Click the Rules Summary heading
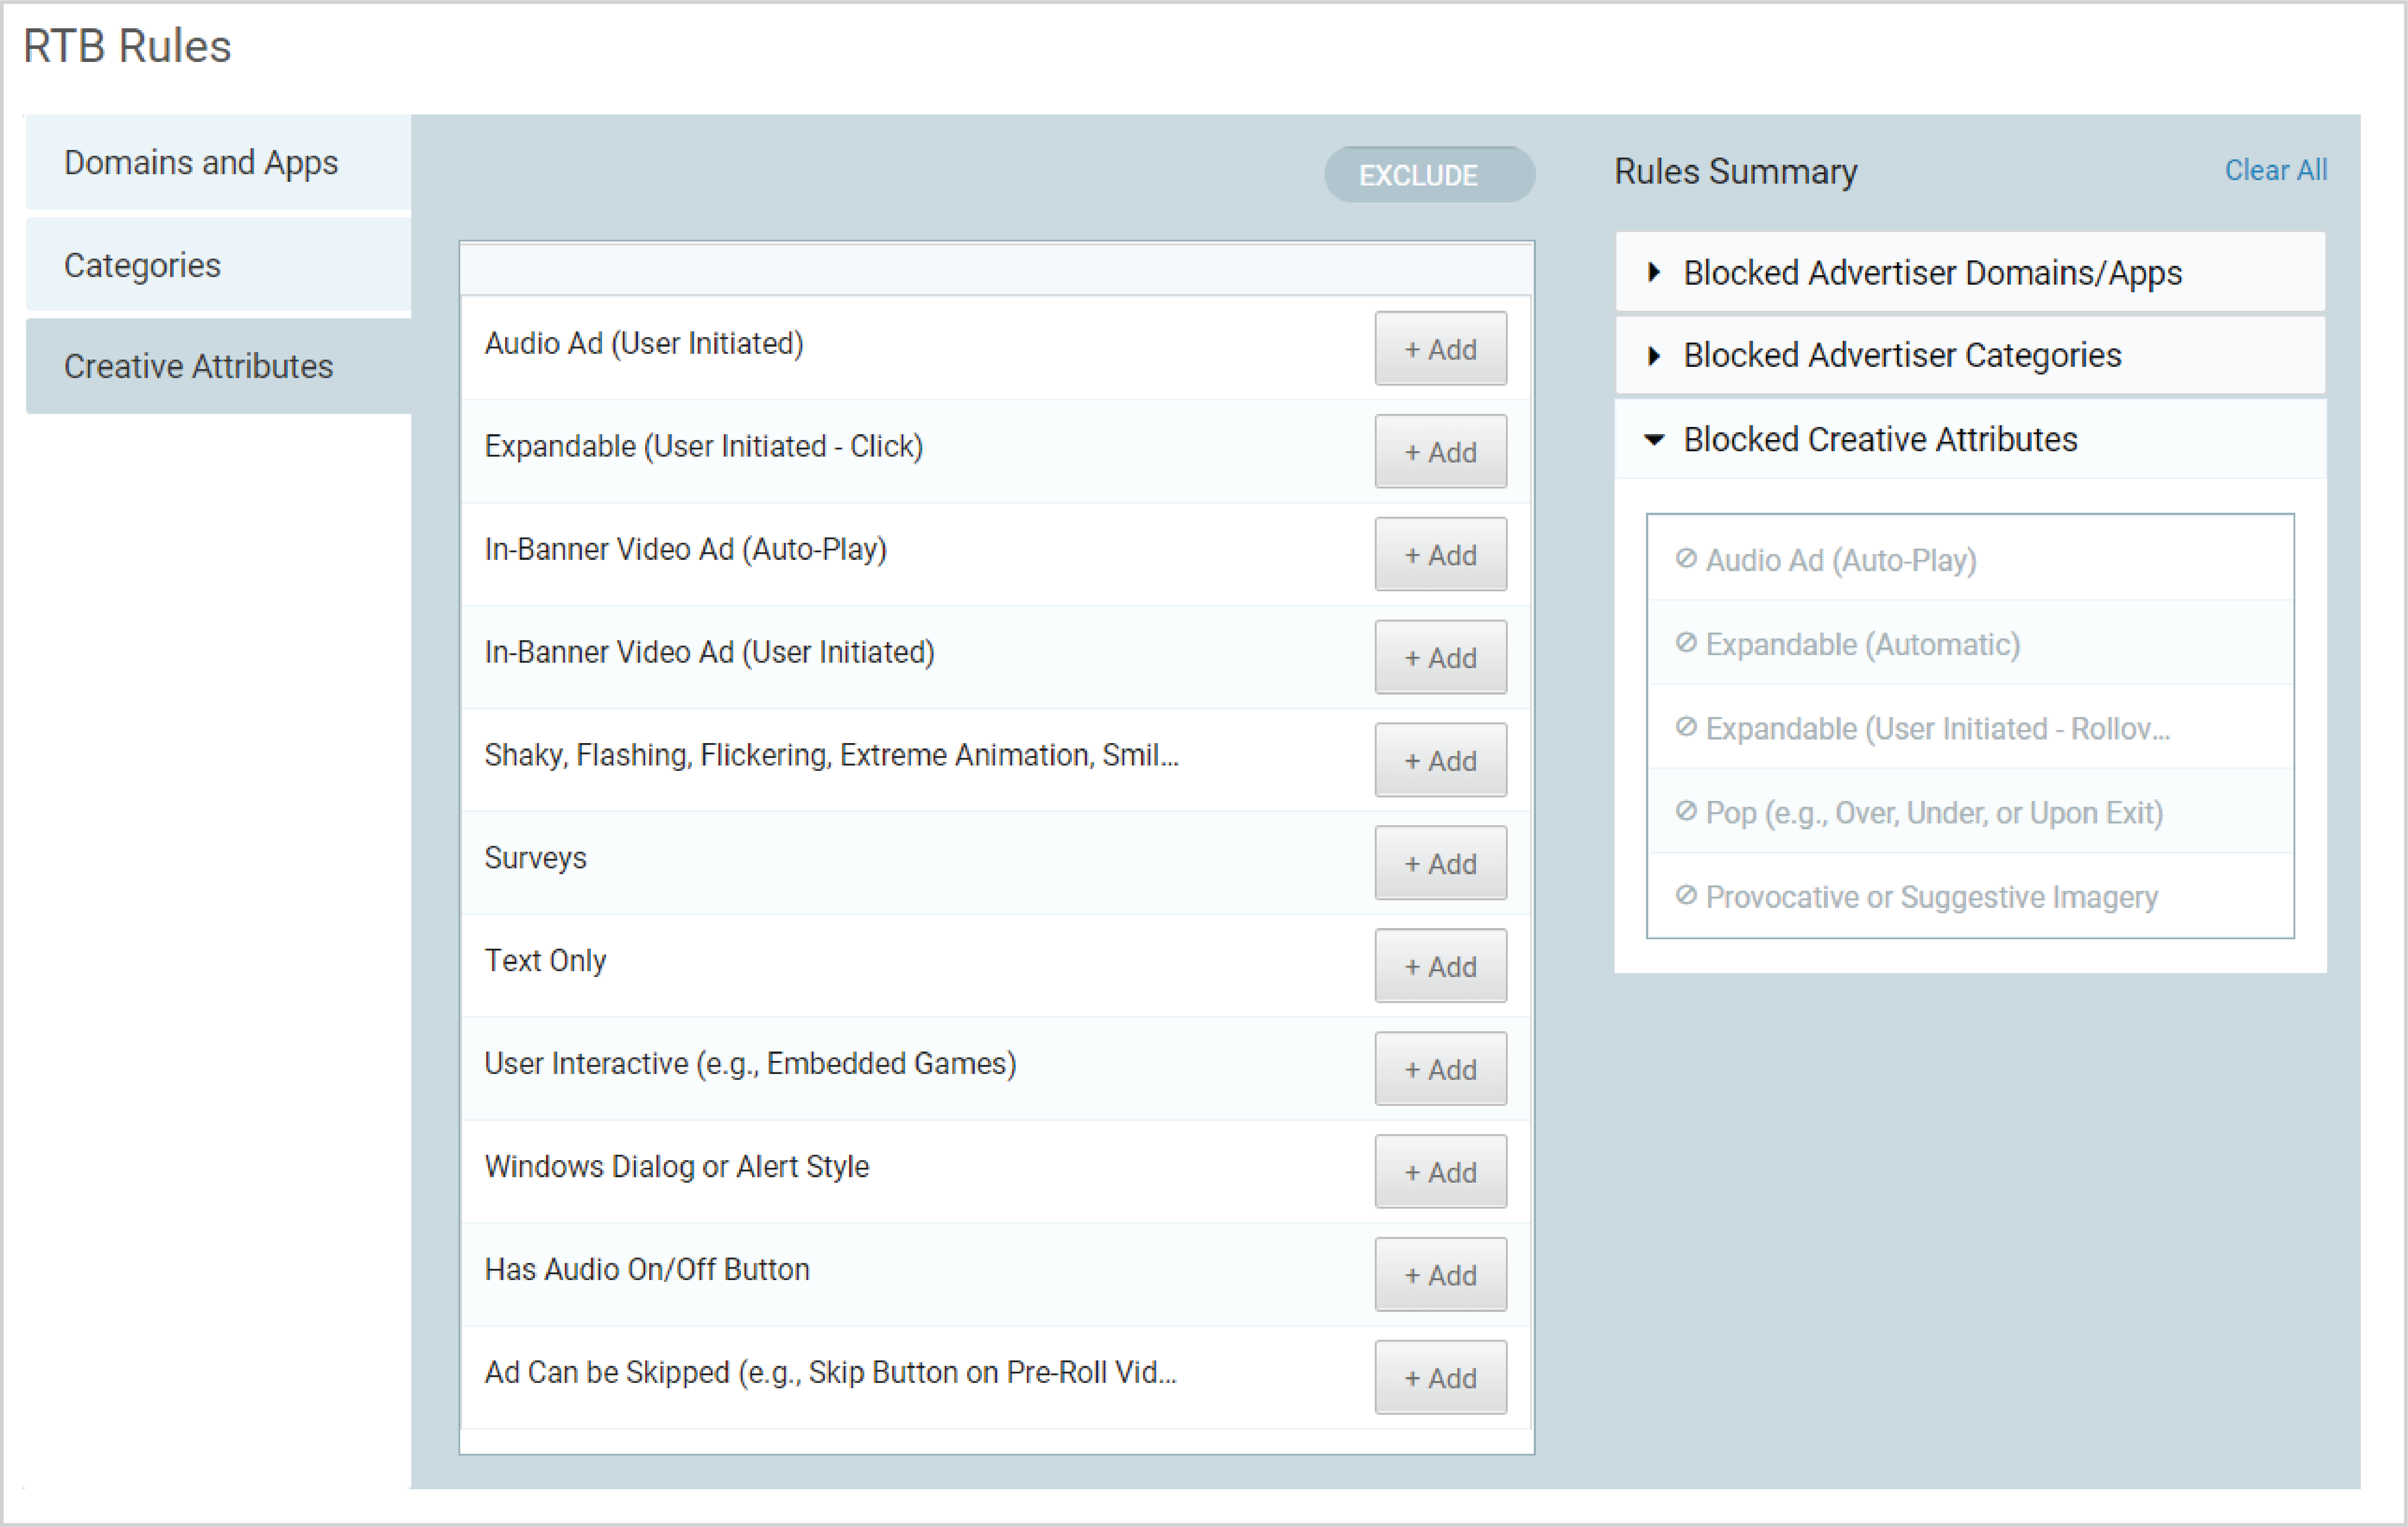Screen dimensions: 2408x1527 coord(1736,171)
